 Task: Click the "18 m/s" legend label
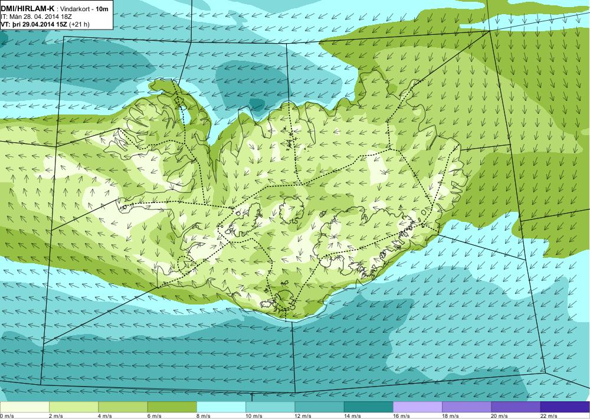[450, 416]
